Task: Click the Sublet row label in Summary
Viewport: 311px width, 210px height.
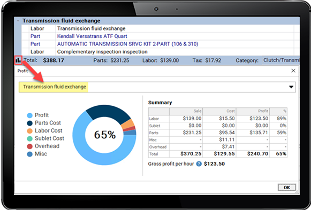Action: (x=155, y=126)
